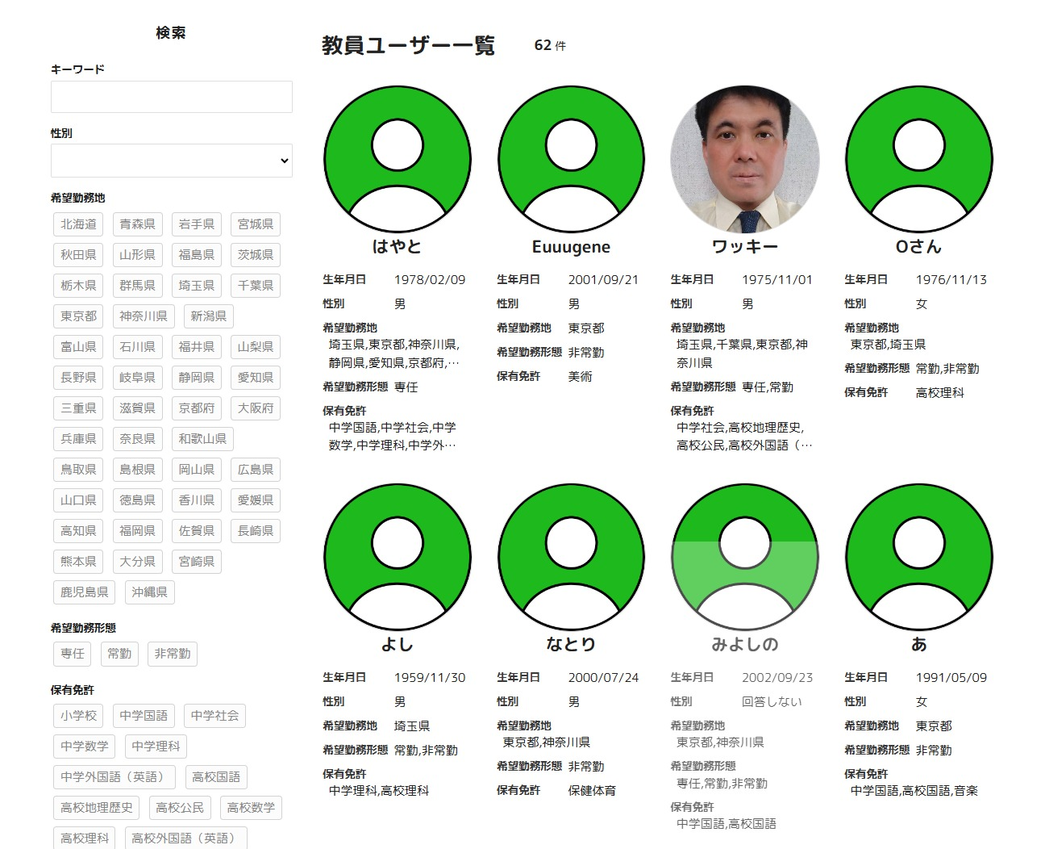Click the キーワード search input field
Screen dimensions: 1045x849
point(172,97)
